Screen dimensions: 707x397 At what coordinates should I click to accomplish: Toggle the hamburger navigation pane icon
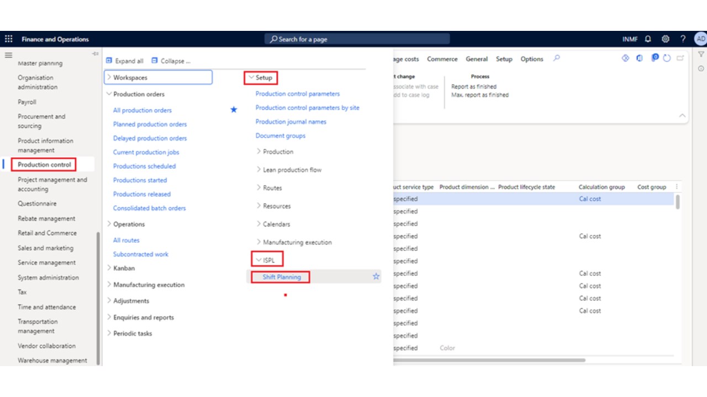8,55
